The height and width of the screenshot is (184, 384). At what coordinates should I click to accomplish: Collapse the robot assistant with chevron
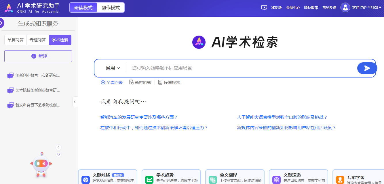click(59, 148)
